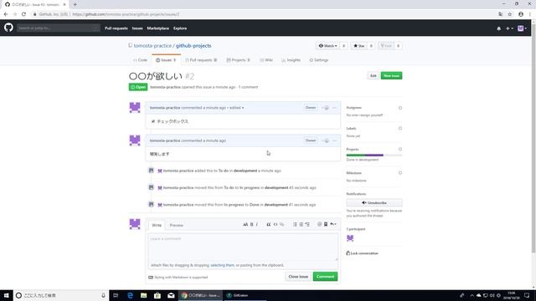This screenshot has width=536, height=301.
Task: Switch to the repository Issues tab
Action: [166, 60]
